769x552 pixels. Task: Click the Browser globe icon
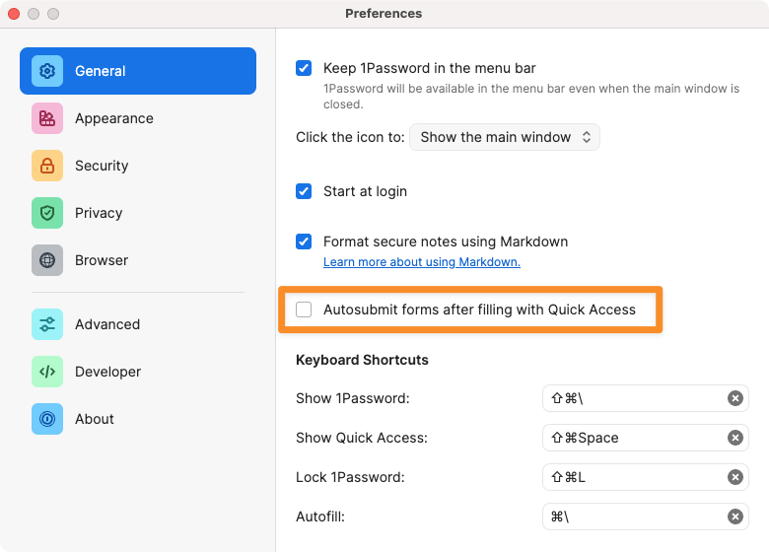pyautogui.click(x=47, y=260)
